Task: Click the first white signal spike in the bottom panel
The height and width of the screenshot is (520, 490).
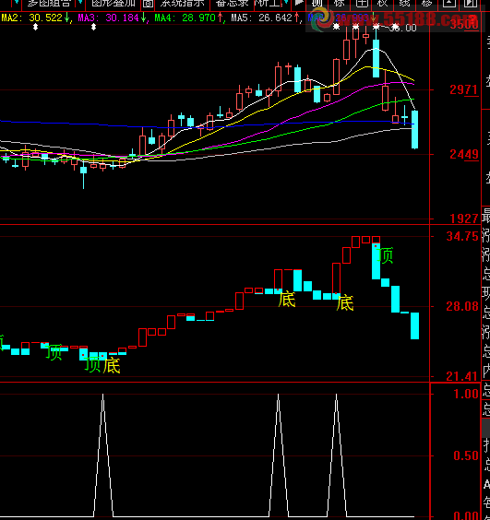Action: pos(103,455)
